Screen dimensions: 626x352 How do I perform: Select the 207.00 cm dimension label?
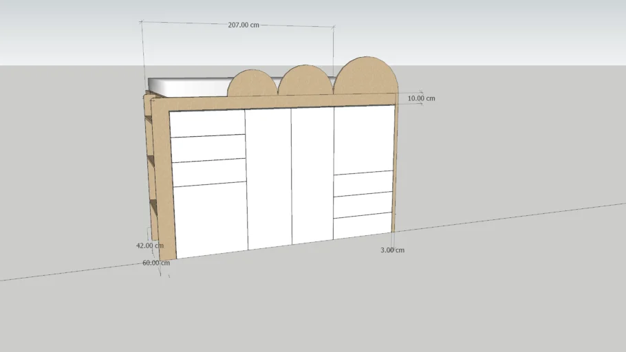point(244,25)
